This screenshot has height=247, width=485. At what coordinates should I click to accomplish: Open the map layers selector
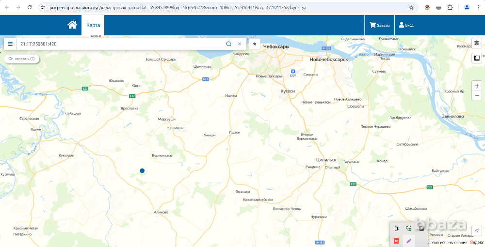(x=476, y=43)
